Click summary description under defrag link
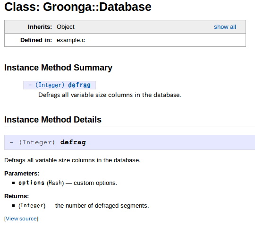The image size is (255, 228). (110, 95)
